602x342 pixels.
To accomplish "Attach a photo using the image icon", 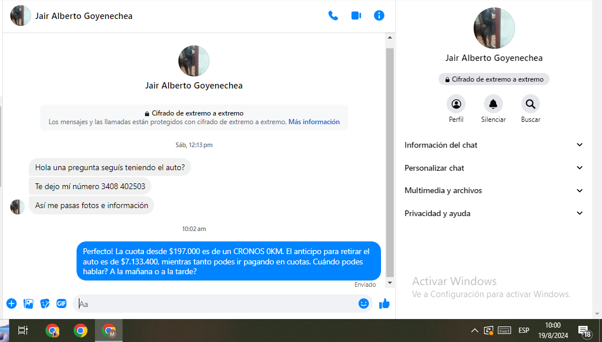I will click(x=28, y=303).
